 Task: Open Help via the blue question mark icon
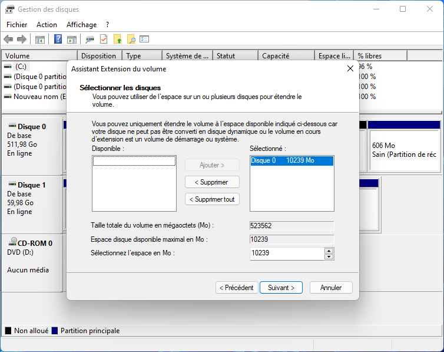click(58, 40)
